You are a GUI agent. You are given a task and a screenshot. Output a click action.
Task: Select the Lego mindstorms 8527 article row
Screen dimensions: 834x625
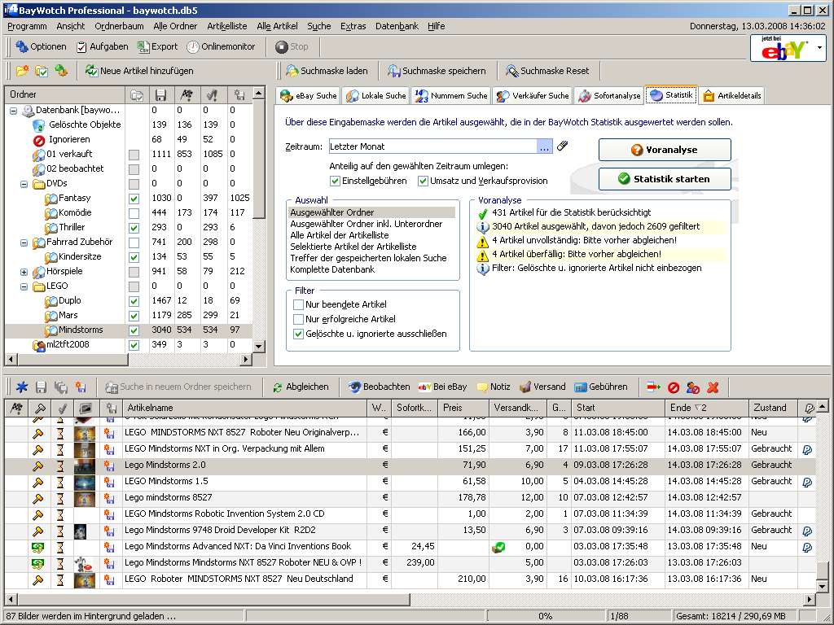(410, 498)
